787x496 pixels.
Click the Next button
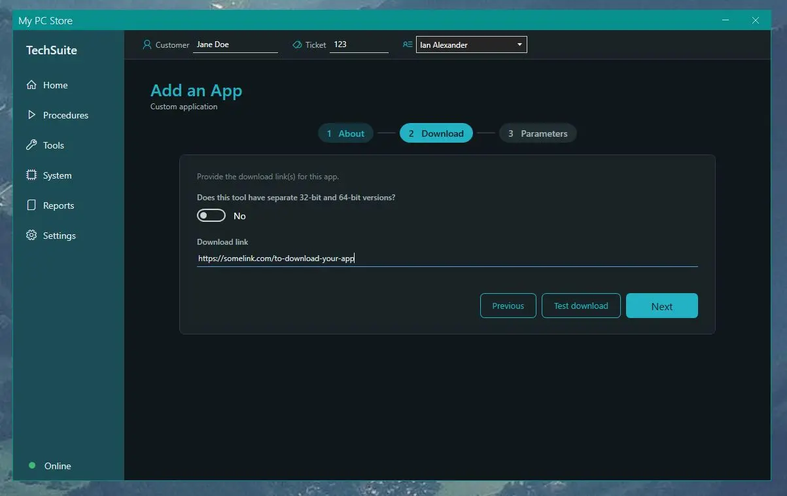(x=662, y=306)
